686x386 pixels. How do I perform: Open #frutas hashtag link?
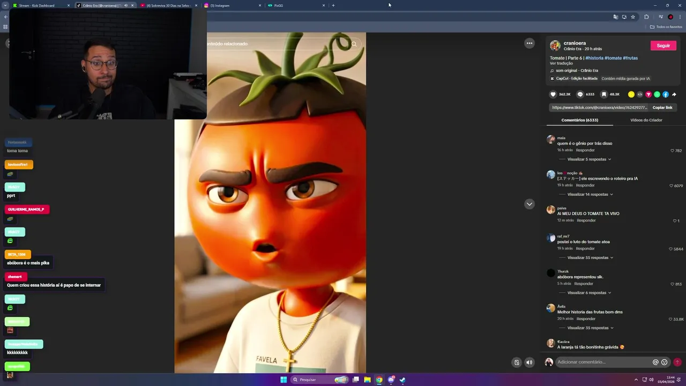[630, 58]
